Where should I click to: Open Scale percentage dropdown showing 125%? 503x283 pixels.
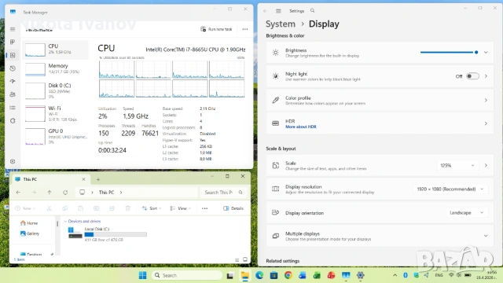pyautogui.click(x=457, y=165)
